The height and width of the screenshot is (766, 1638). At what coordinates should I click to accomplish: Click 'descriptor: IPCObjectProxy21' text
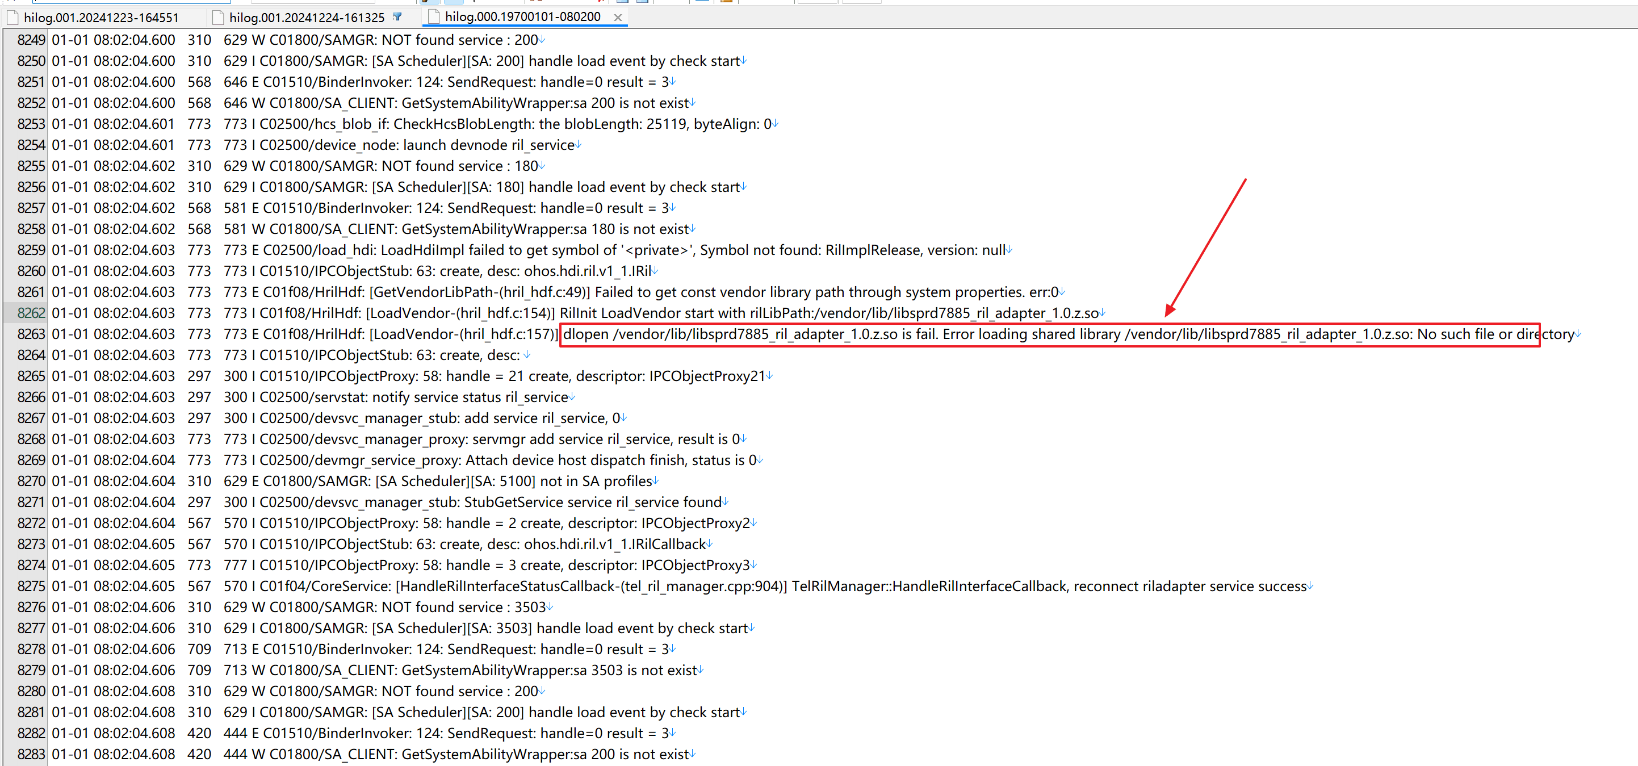[670, 376]
